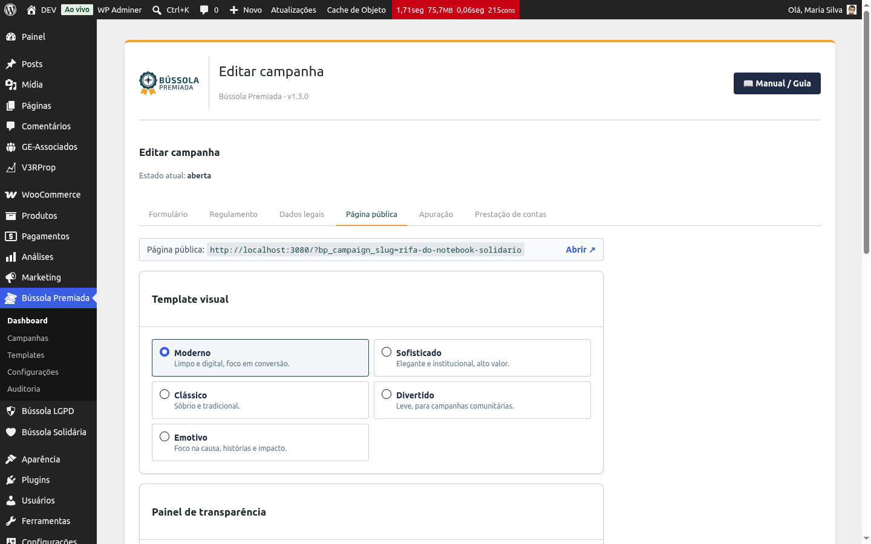Viewport: 871px width, 544px height.
Task: Click the Produtos archive box icon
Action: [11, 216]
